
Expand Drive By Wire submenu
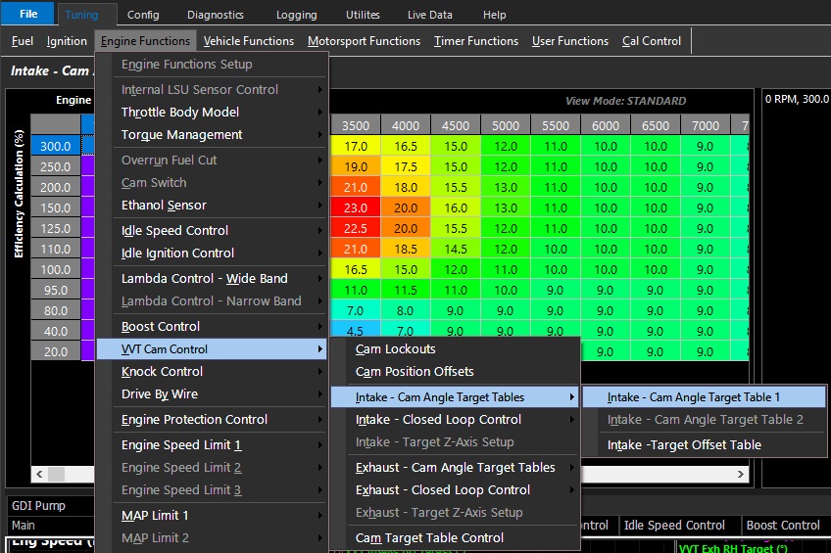tap(211, 394)
